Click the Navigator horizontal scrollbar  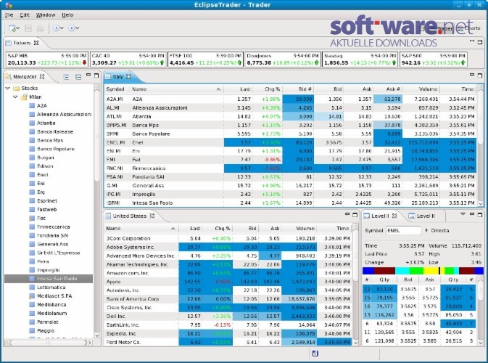click(48, 343)
